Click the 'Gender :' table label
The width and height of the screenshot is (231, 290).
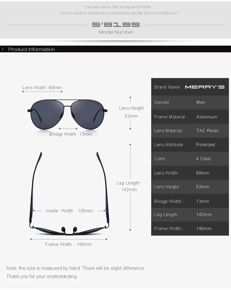click(163, 102)
